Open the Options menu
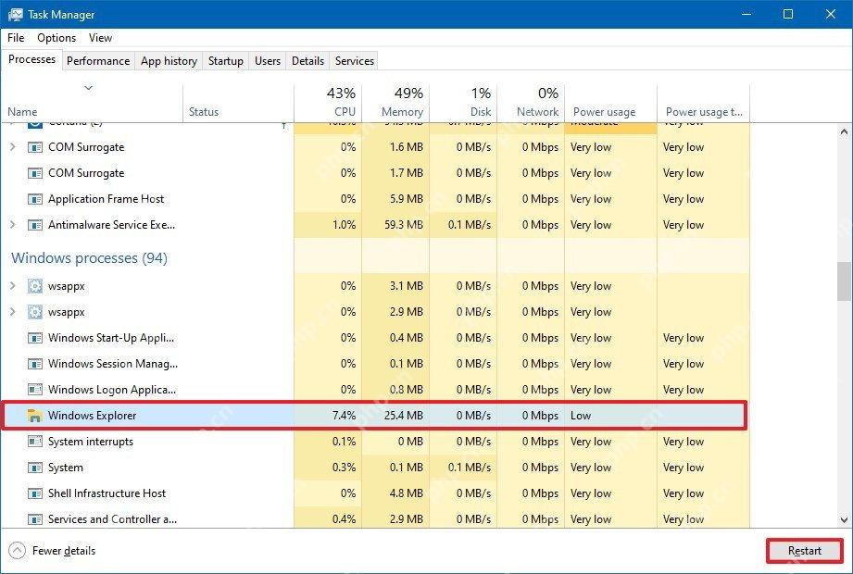This screenshot has width=853, height=574. tap(56, 38)
